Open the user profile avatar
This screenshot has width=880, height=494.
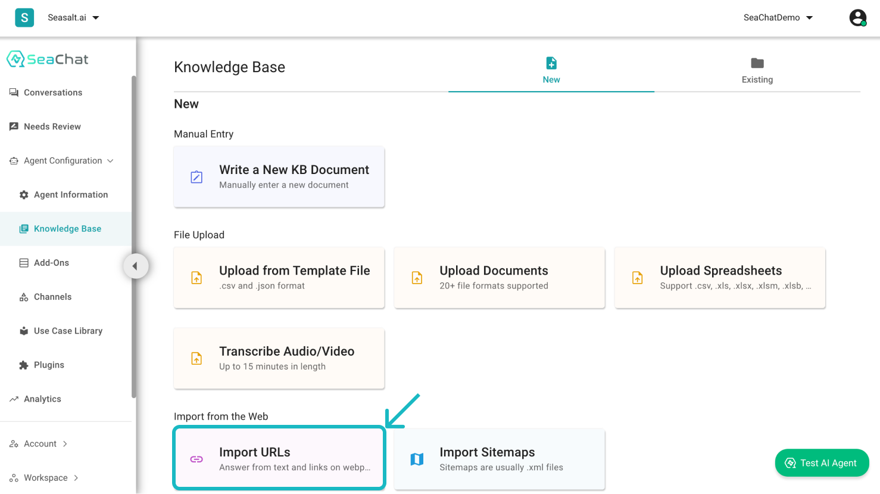[x=857, y=18]
